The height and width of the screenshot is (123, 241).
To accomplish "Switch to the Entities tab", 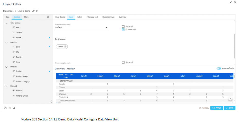I will point(17,17).
